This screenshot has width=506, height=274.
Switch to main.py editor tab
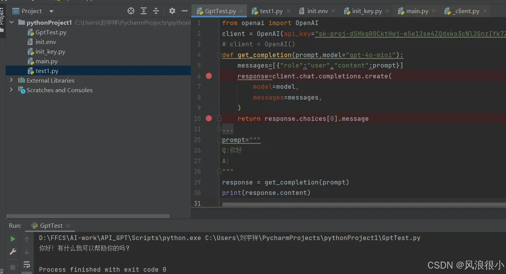coord(417,11)
